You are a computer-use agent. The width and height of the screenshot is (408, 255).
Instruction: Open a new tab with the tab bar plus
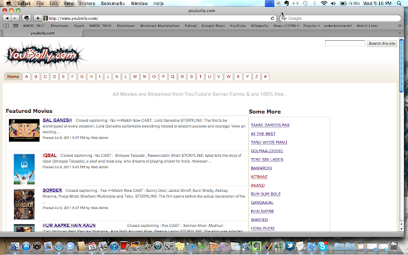pyautogui.click(x=400, y=33)
